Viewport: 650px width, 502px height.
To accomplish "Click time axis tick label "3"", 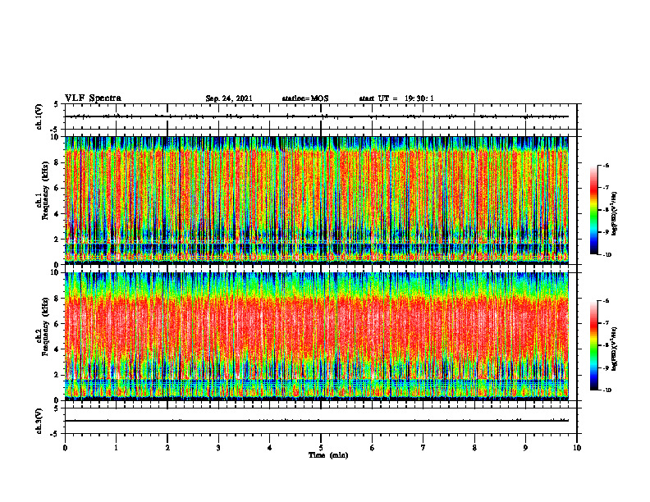I will [218, 448].
